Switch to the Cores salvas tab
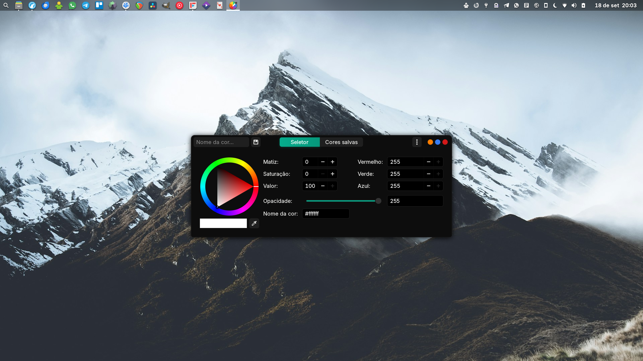The image size is (643, 361). tap(341, 142)
